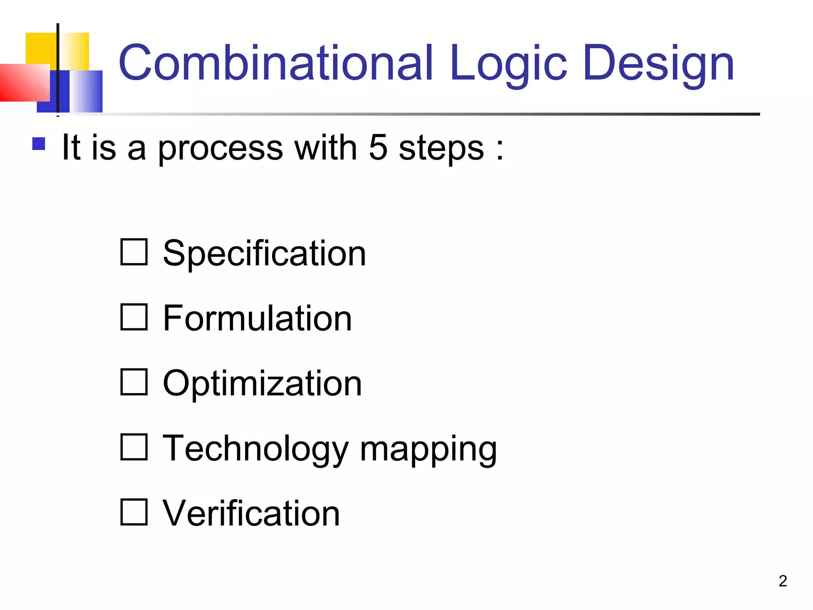Image resolution: width=813 pixels, height=610 pixels.
Task: Tick the Verification checkbox
Action: tap(134, 512)
